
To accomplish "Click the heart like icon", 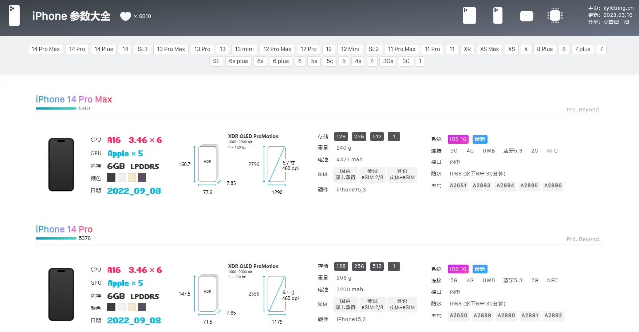I will (x=125, y=16).
